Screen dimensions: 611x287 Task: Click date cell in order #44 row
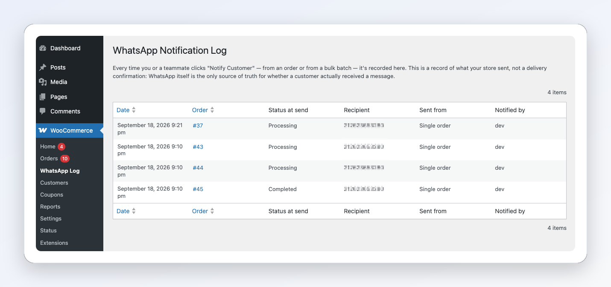pos(150,171)
